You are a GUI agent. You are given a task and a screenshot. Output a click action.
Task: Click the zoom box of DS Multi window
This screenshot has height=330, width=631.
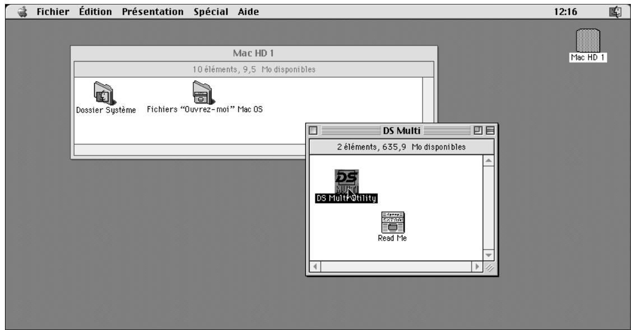point(477,130)
